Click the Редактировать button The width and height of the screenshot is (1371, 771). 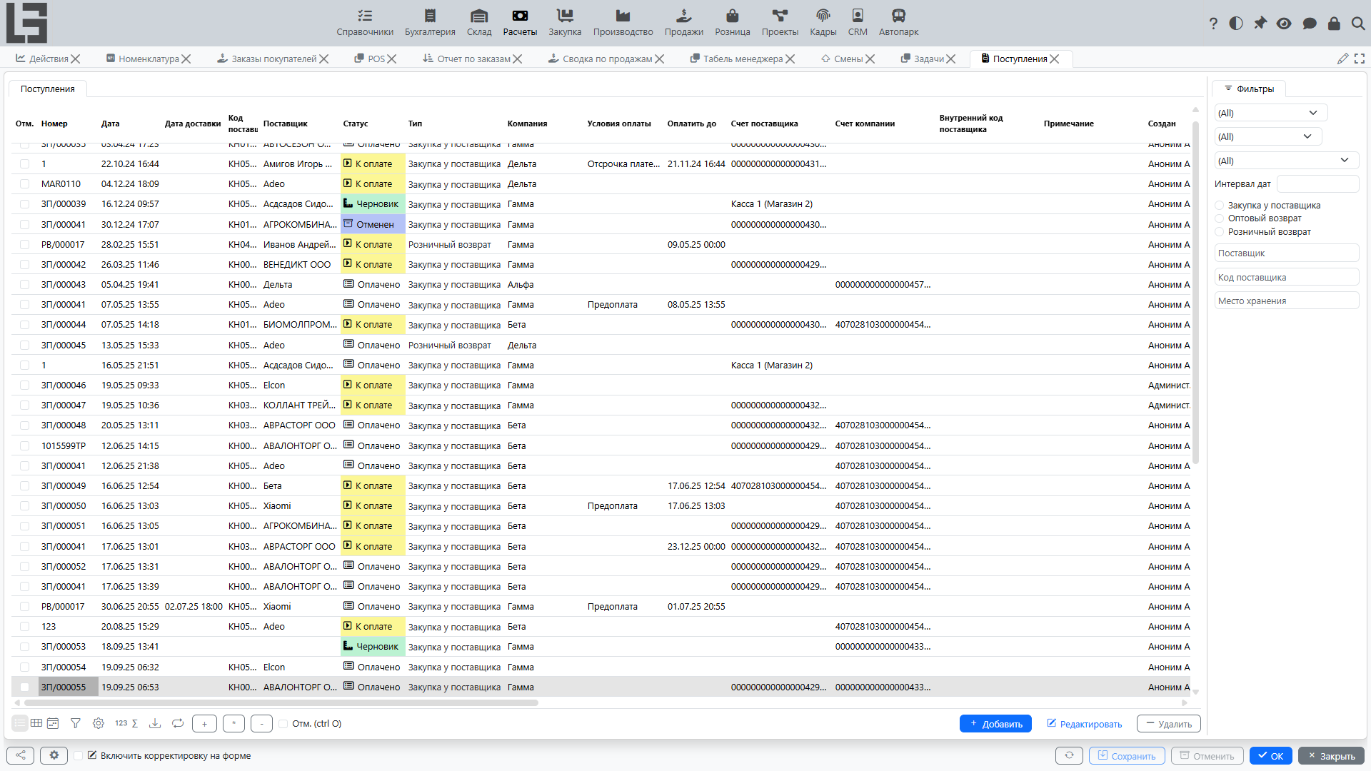pos(1084,724)
